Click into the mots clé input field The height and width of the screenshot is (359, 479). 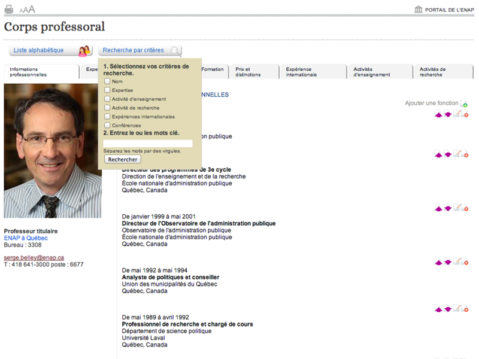pos(148,144)
